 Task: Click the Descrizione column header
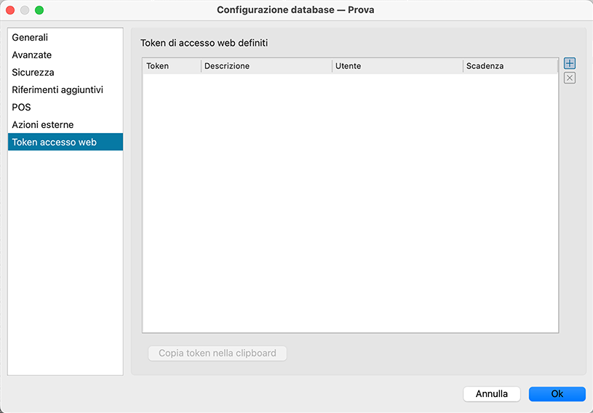(x=266, y=66)
